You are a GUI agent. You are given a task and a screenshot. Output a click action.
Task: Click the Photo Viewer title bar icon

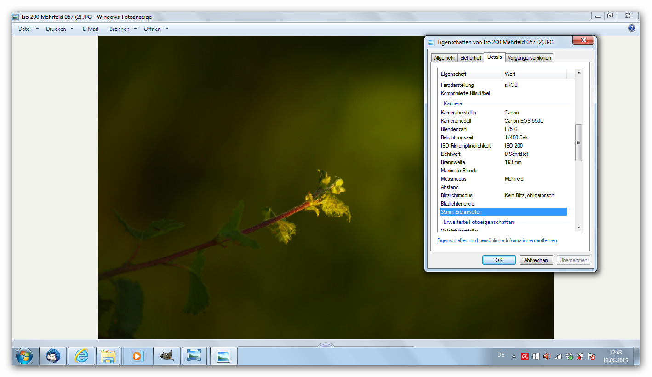click(16, 17)
